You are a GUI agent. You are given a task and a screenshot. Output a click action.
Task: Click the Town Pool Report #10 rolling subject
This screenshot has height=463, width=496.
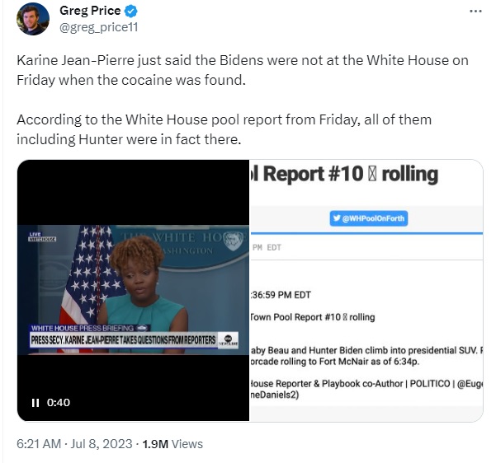click(313, 317)
